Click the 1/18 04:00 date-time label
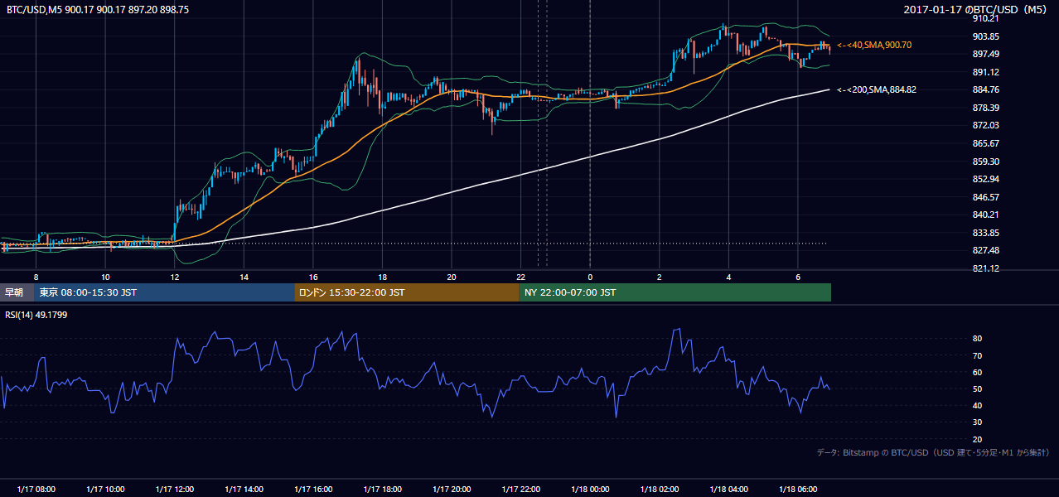The width and height of the screenshot is (1059, 497). 728,490
